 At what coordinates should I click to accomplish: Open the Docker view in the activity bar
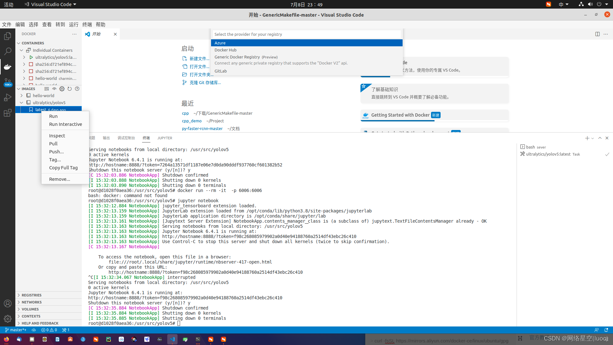click(x=7, y=67)
